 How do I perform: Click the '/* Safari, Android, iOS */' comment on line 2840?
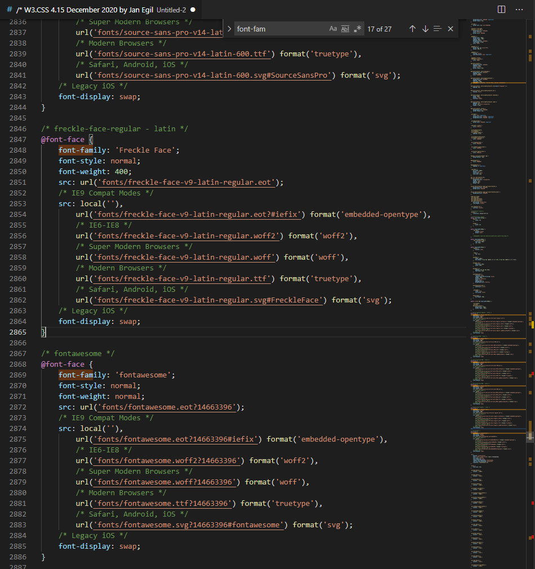[132, 65]
